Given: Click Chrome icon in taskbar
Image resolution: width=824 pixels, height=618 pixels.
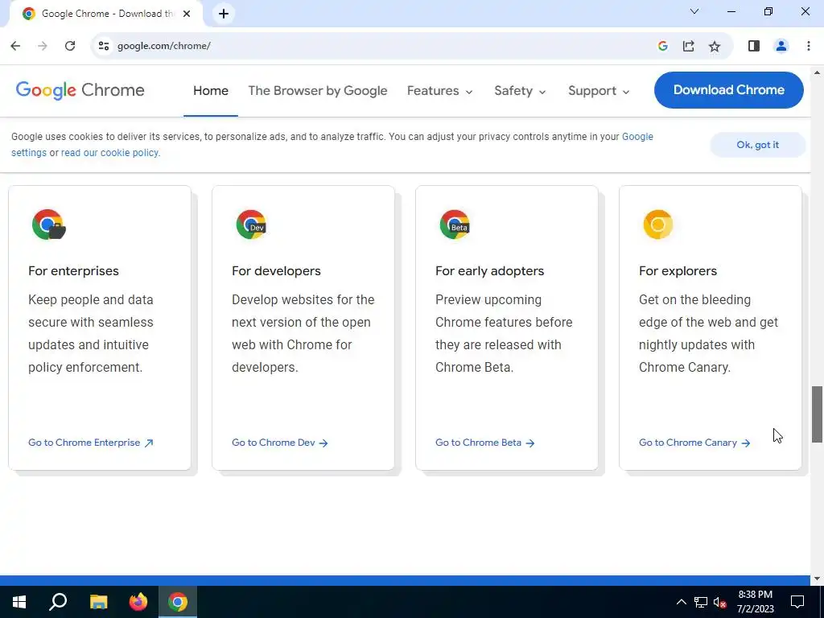Looking at the screenshot, I should 178,602.
